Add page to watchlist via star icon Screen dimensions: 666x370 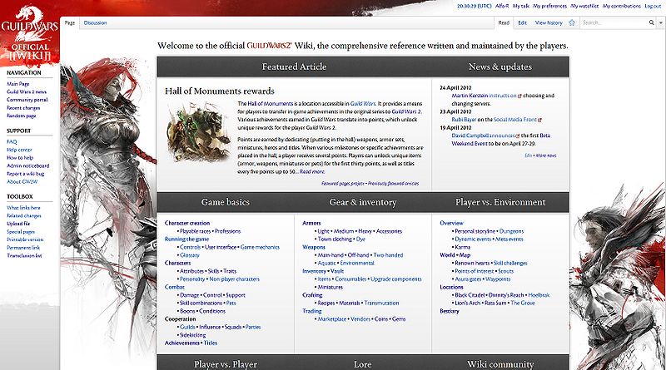(572, 23)
